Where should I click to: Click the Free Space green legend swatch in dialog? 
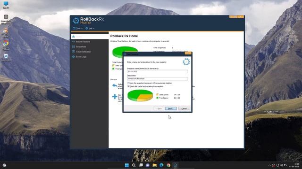click(x=157, y=98)
